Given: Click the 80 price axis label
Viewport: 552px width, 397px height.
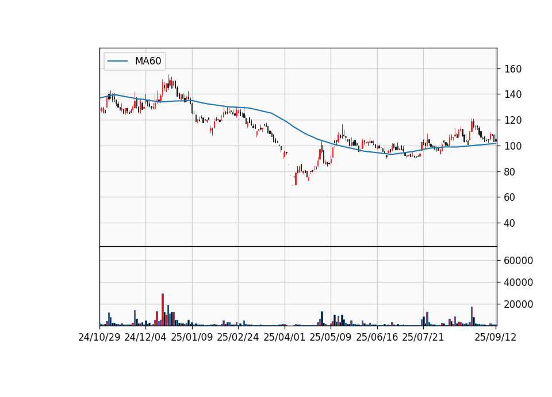Looking at the screenshot, I should click(510, 172).
